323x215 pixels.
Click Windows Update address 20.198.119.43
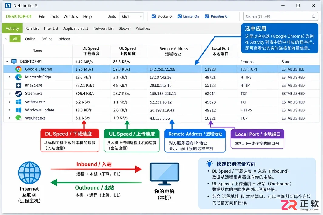pyautogui.click(x=162, y=110)
